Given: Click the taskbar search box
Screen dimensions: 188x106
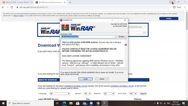Looking at the screenshot, I should (30, 103).
